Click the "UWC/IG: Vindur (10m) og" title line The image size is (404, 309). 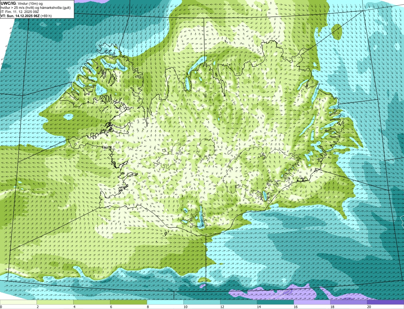21,3
